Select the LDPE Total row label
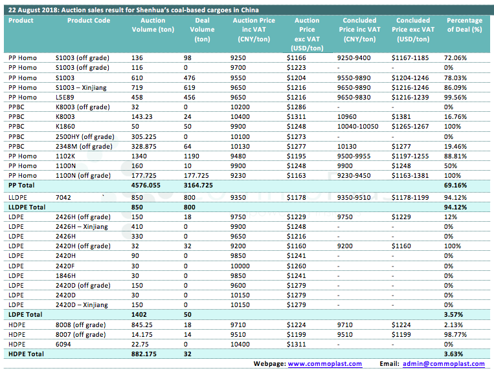The width and height of the screenshot is (494, 375). 24,314
